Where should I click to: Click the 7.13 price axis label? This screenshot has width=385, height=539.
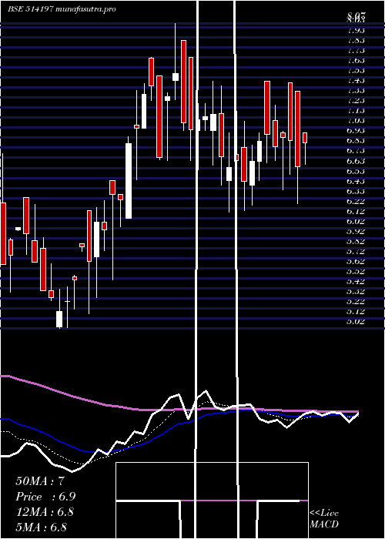(x=356, y=111)
